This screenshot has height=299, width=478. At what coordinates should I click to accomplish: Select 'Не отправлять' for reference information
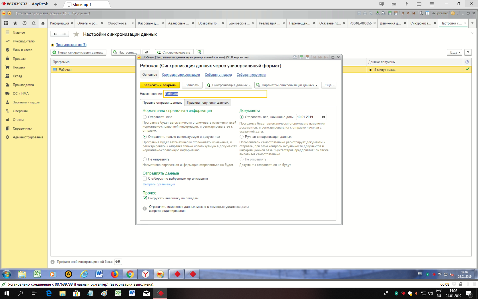(x=145, y=159)
